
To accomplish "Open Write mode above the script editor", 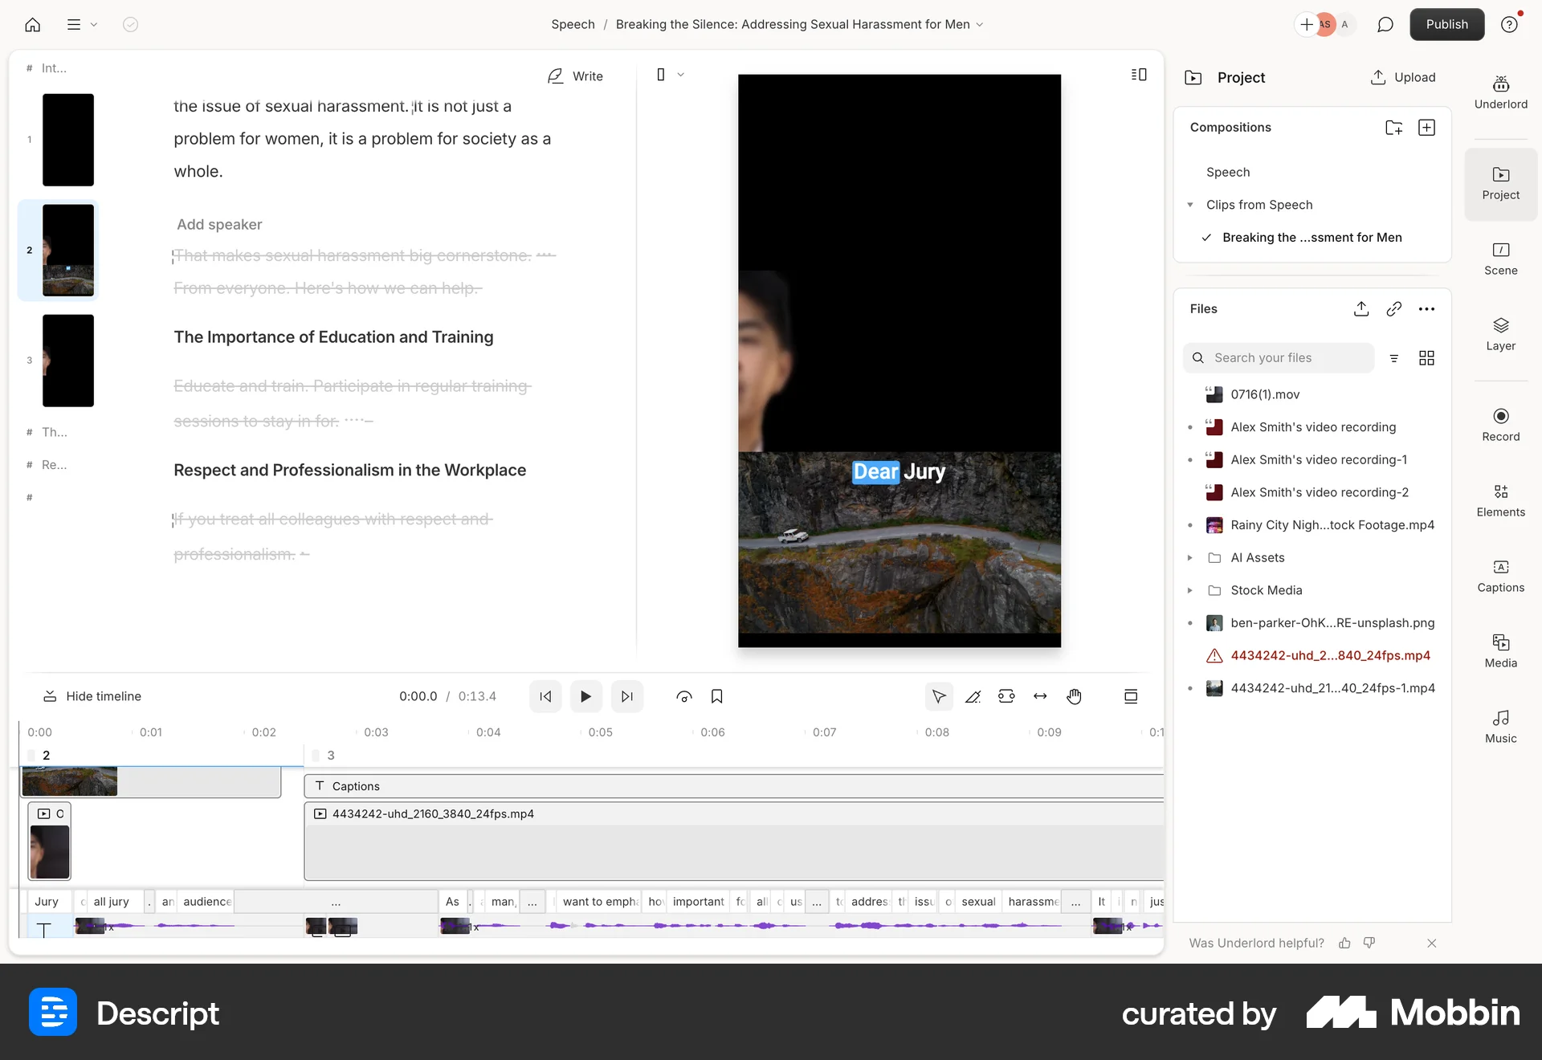I will pos(575,75).
